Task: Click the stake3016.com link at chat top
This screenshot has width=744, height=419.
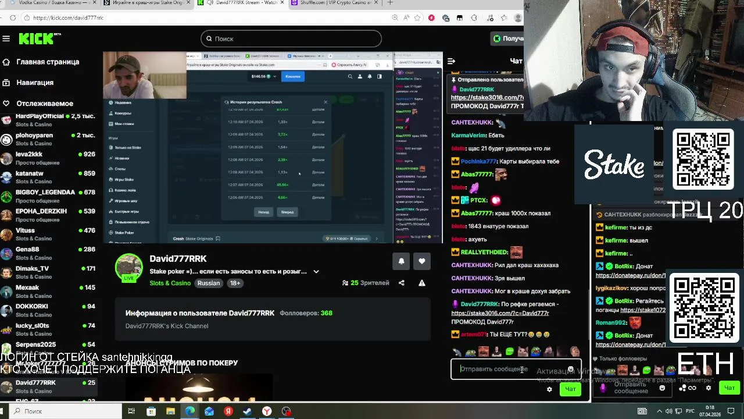Action: pyautogui.click(x=487, y=98)
